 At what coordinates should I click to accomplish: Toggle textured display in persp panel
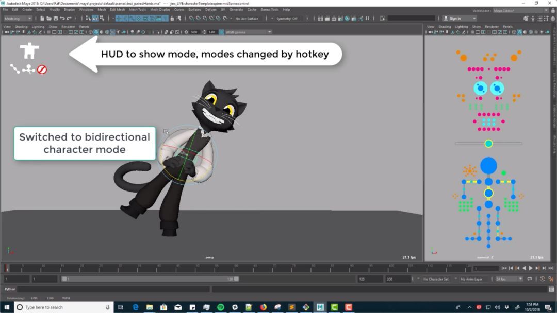pyautogui.click(x=112, y=32)
